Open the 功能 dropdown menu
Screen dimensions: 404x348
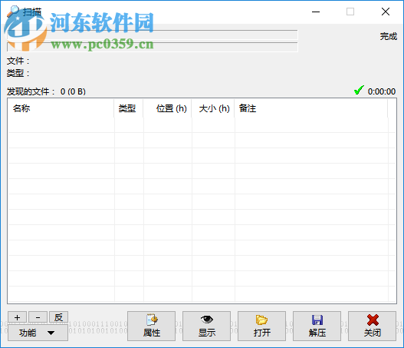coord(38,333)
